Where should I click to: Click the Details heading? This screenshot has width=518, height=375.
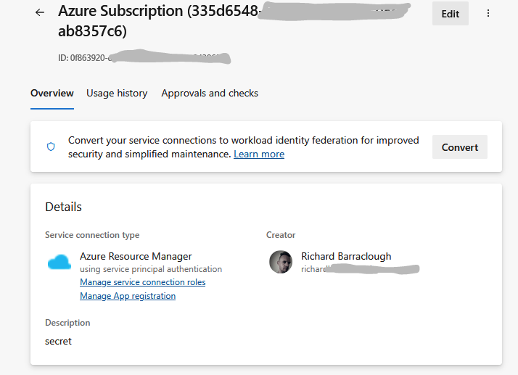pyautogui.click(x=63, y=207)
